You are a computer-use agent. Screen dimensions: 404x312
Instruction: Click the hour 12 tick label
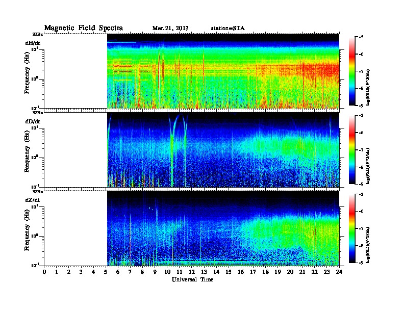point(192,272)
